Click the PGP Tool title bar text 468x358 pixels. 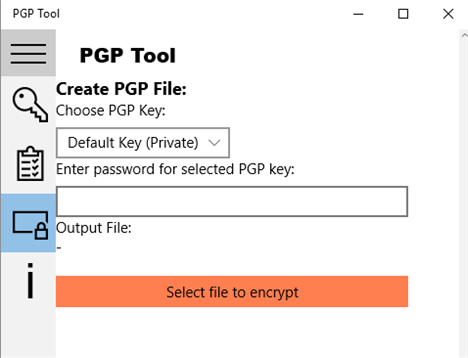[x=36, y=14]
